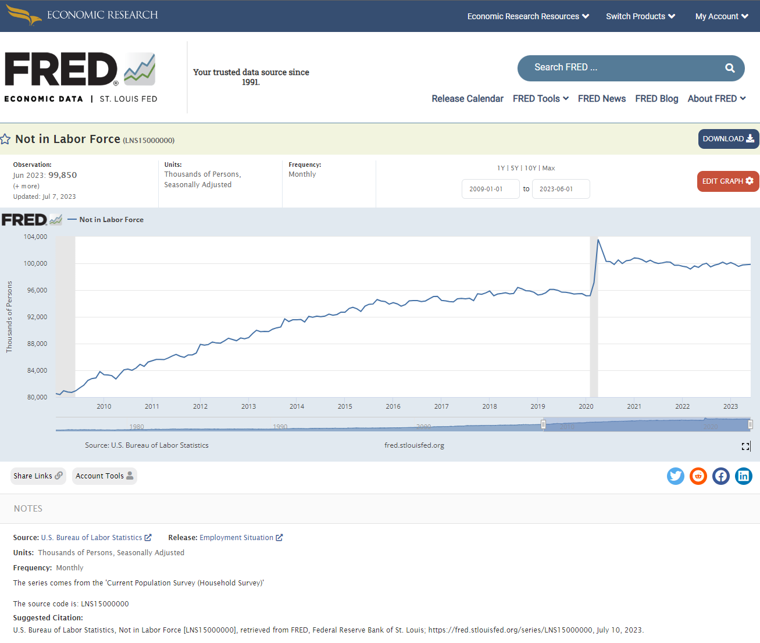
Task: Click (+ more) observations link
Action: pyautogui.click(x=26, y=186)
